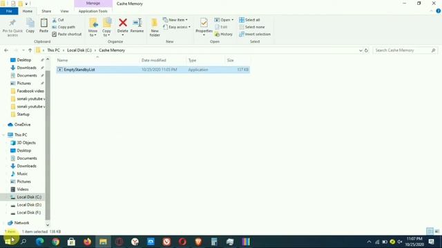Select Paste shortcut

click(x=67, y=34)
